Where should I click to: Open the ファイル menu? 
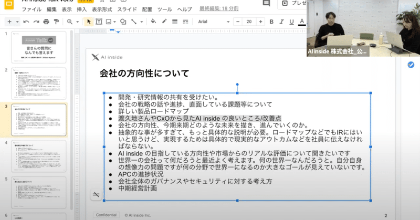click(x=31, y=9)
